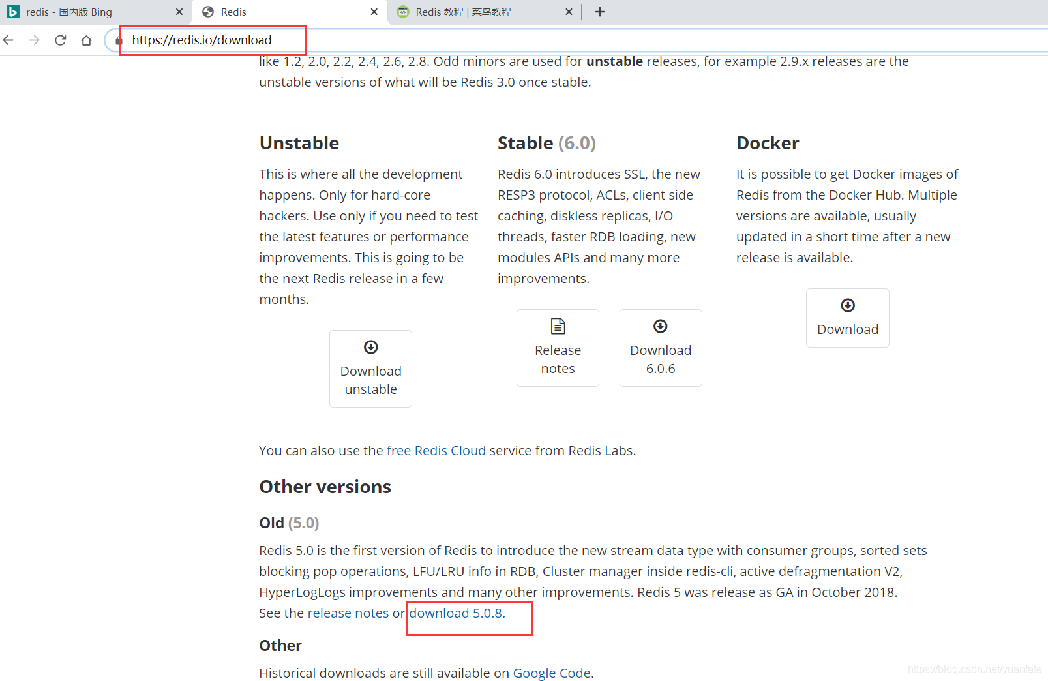Click the green favicon on the 菜鸟教程 tab
Image resolution: width=1048 pixels, height=681 pixels.
tap(403, 12)
